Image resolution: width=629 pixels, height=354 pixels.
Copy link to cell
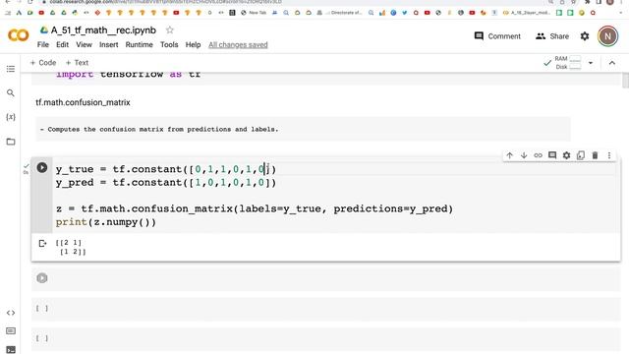pos(538,155)
